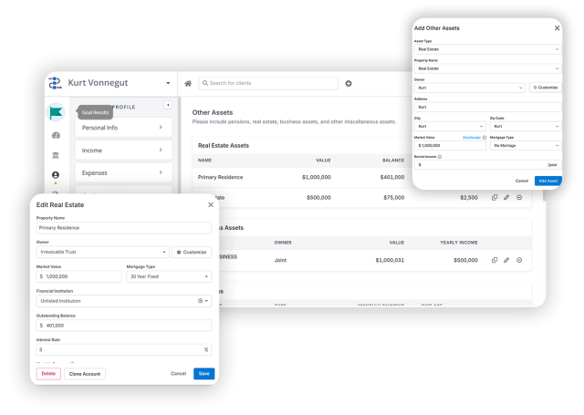This screenshot has height=415, width=584.
Task: Click the Property Name field in Edit dialog
Action: click(124, 228)
